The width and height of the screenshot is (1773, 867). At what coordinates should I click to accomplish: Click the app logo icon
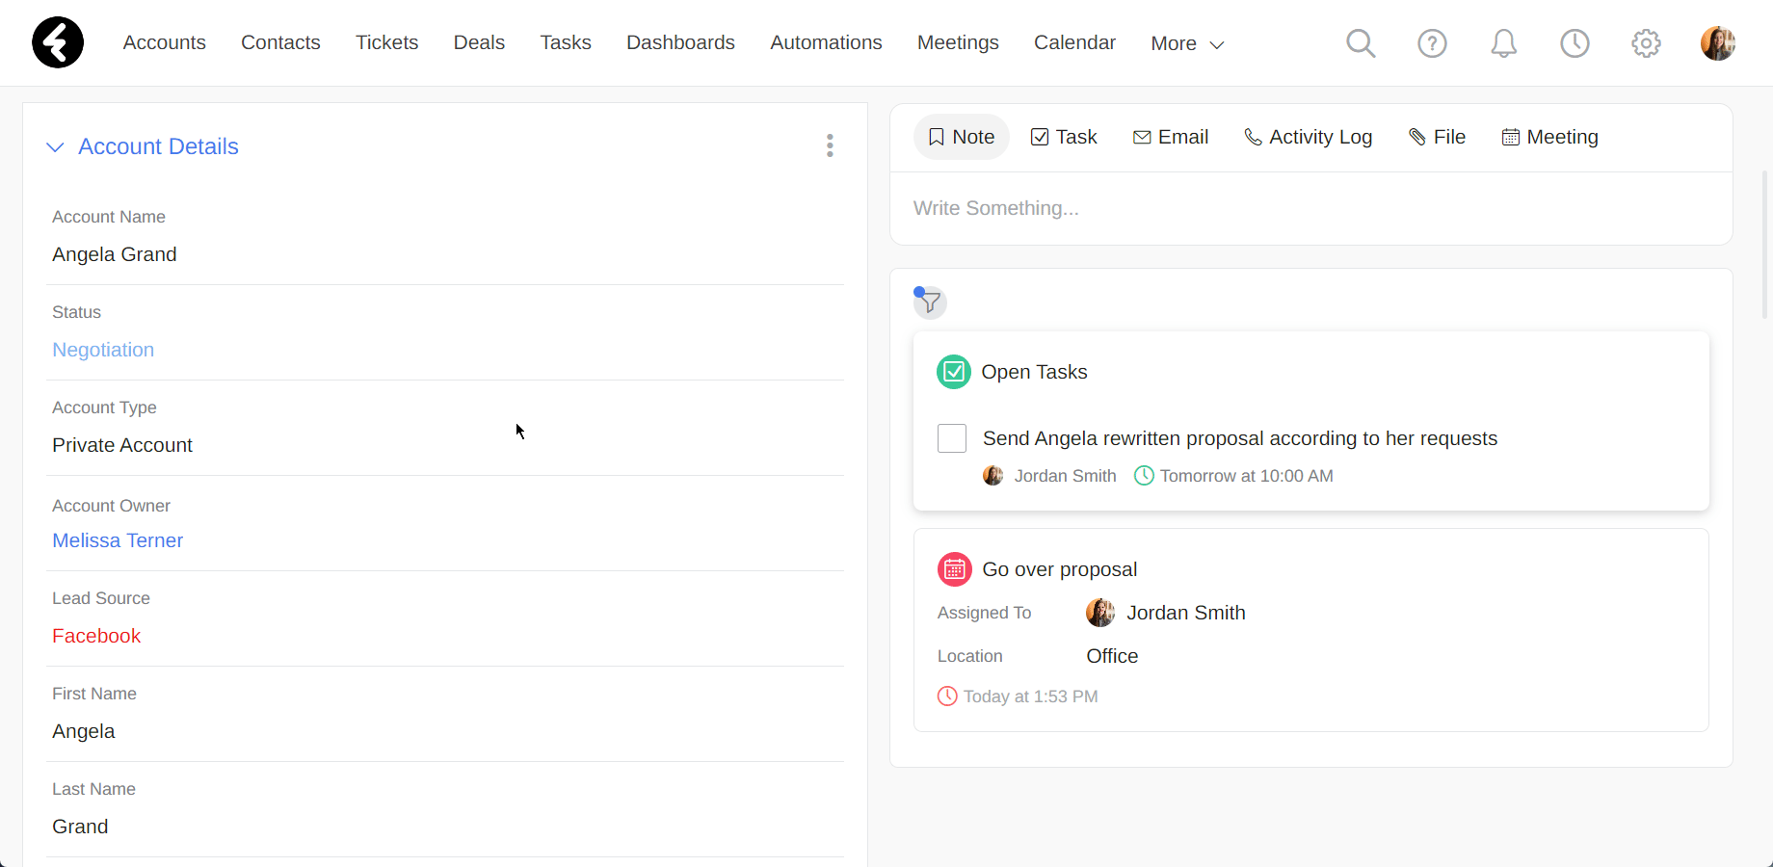[58, 42]
